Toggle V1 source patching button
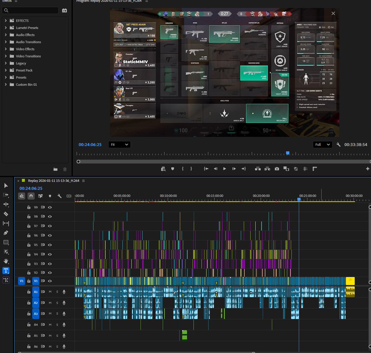 (x=21, y=281)
